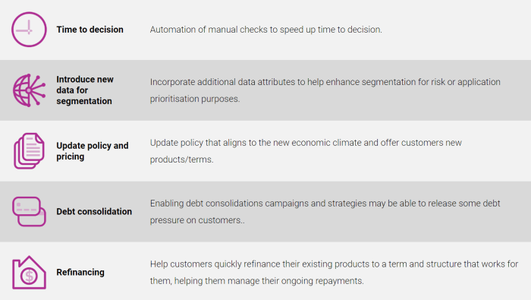Click the 'prioritisation purposes' text line
The image size is (531, 300).
pos(195,99)
